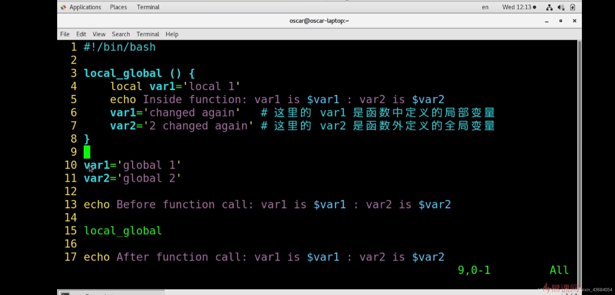615x295 pixels.
Task: Click the window title oscar@oscar-laptop:~
Action: 319,21
